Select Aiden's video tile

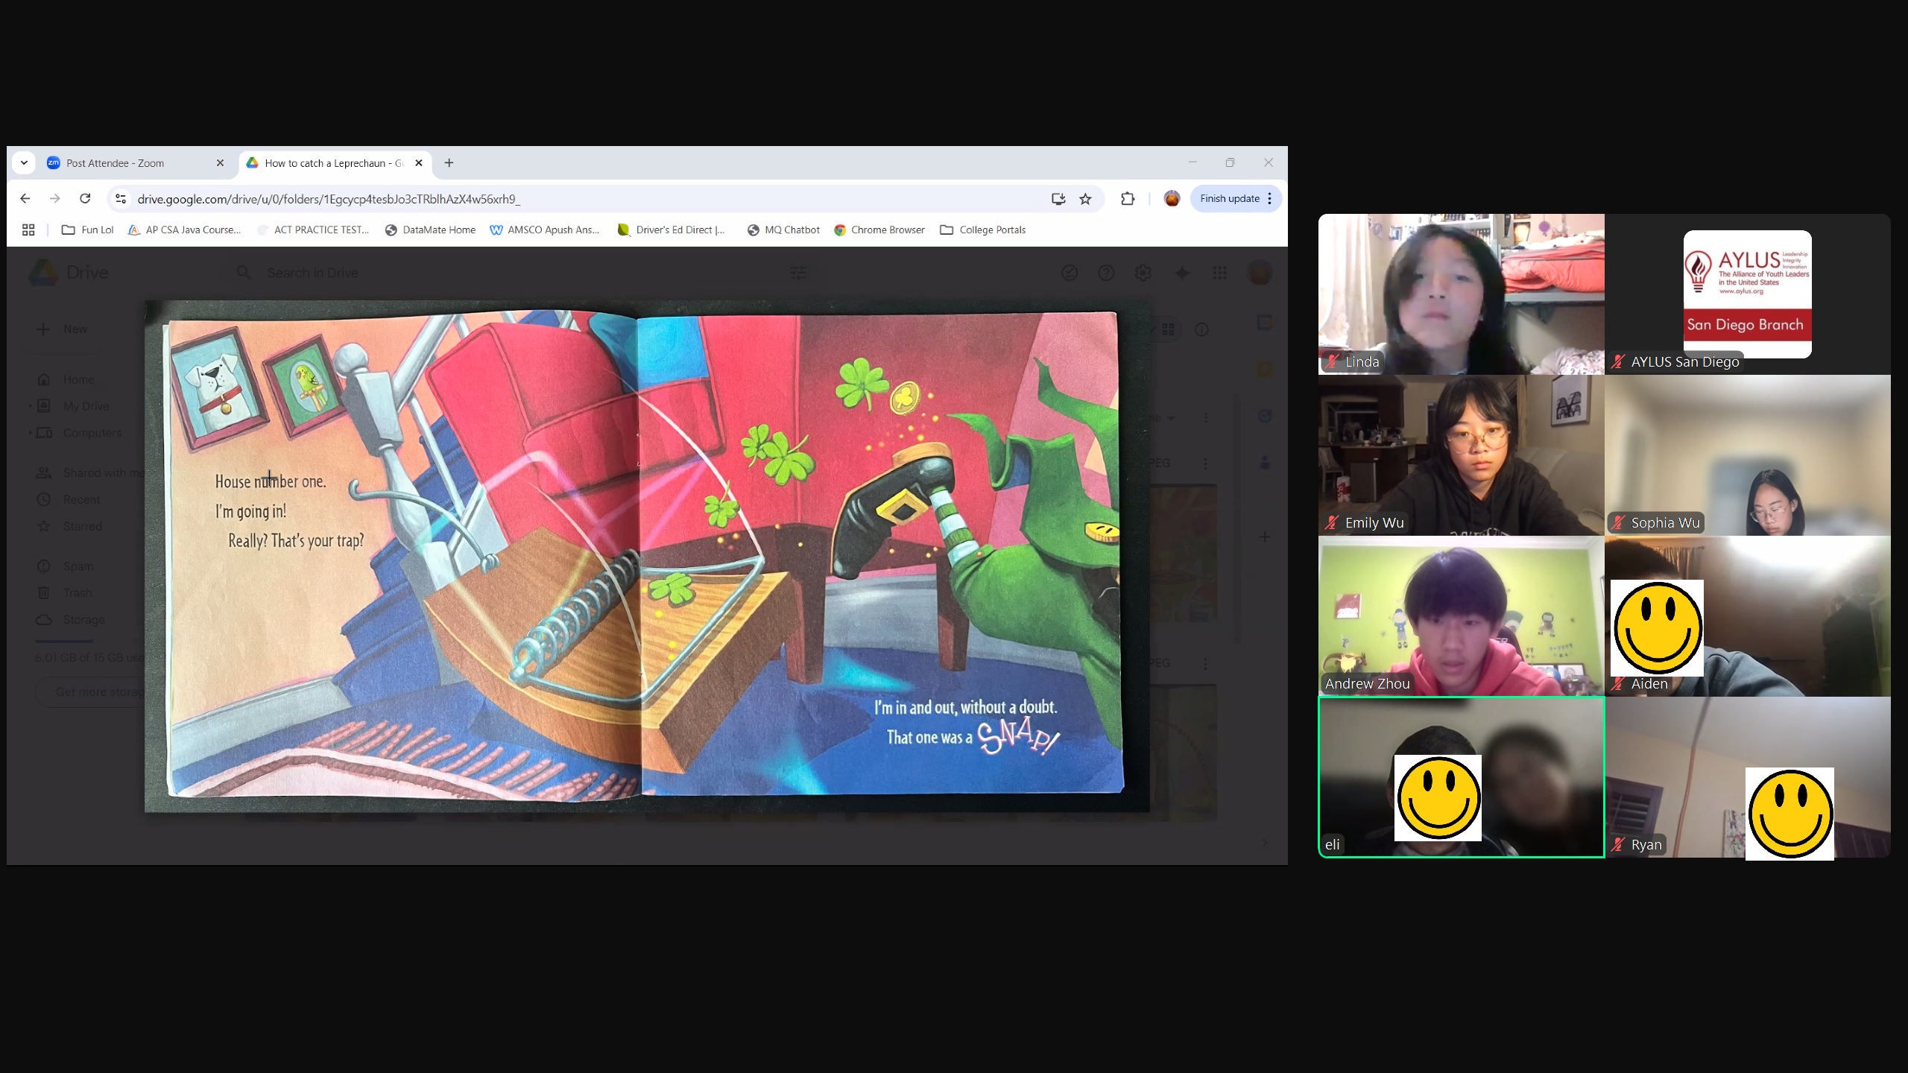coord(1747,616)
